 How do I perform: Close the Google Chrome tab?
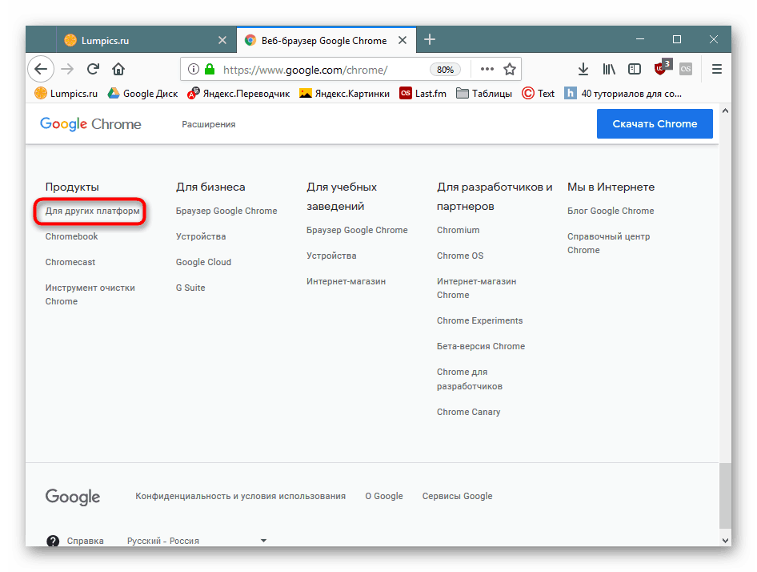tap(403, 40)
